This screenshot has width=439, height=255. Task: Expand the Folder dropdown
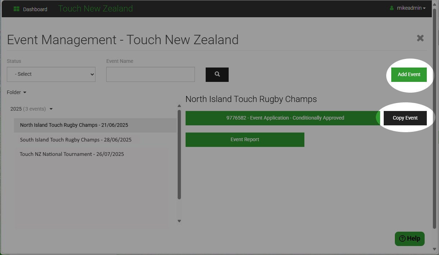[x=17, y=92]
